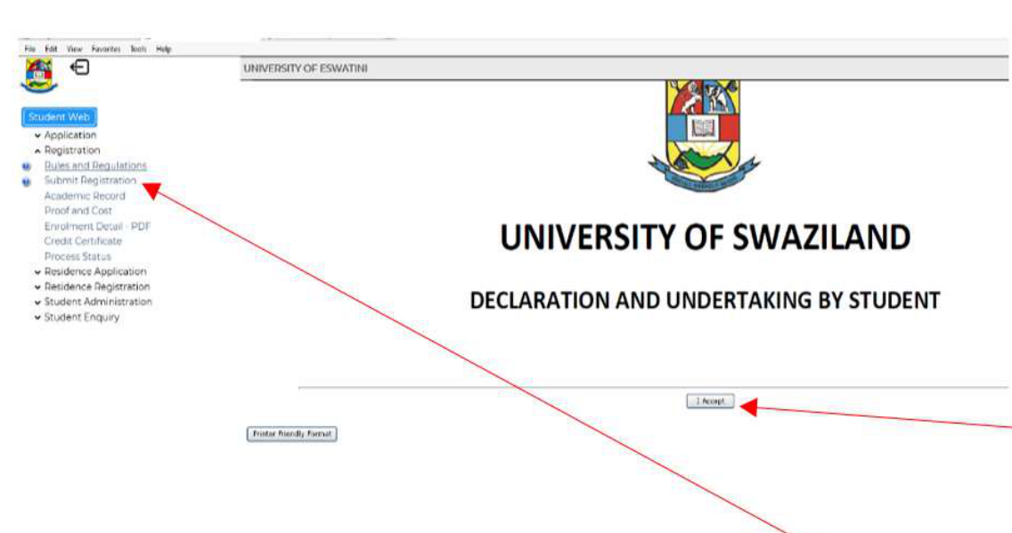Viewport: 1012px width, 533px height.
Task: Open the Favorites menu
Action: [105, 49]
